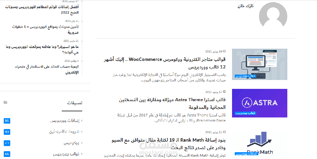The height and width of the screenshot is (159, 317).
Task: Click the 80 count badge
Action: (7, 132)
